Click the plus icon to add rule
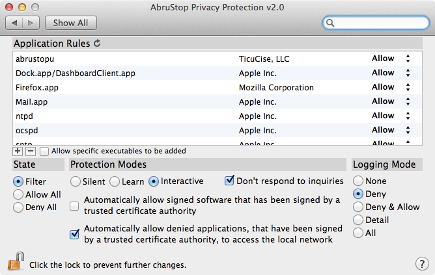435x275 pixels. pos(18,151)
